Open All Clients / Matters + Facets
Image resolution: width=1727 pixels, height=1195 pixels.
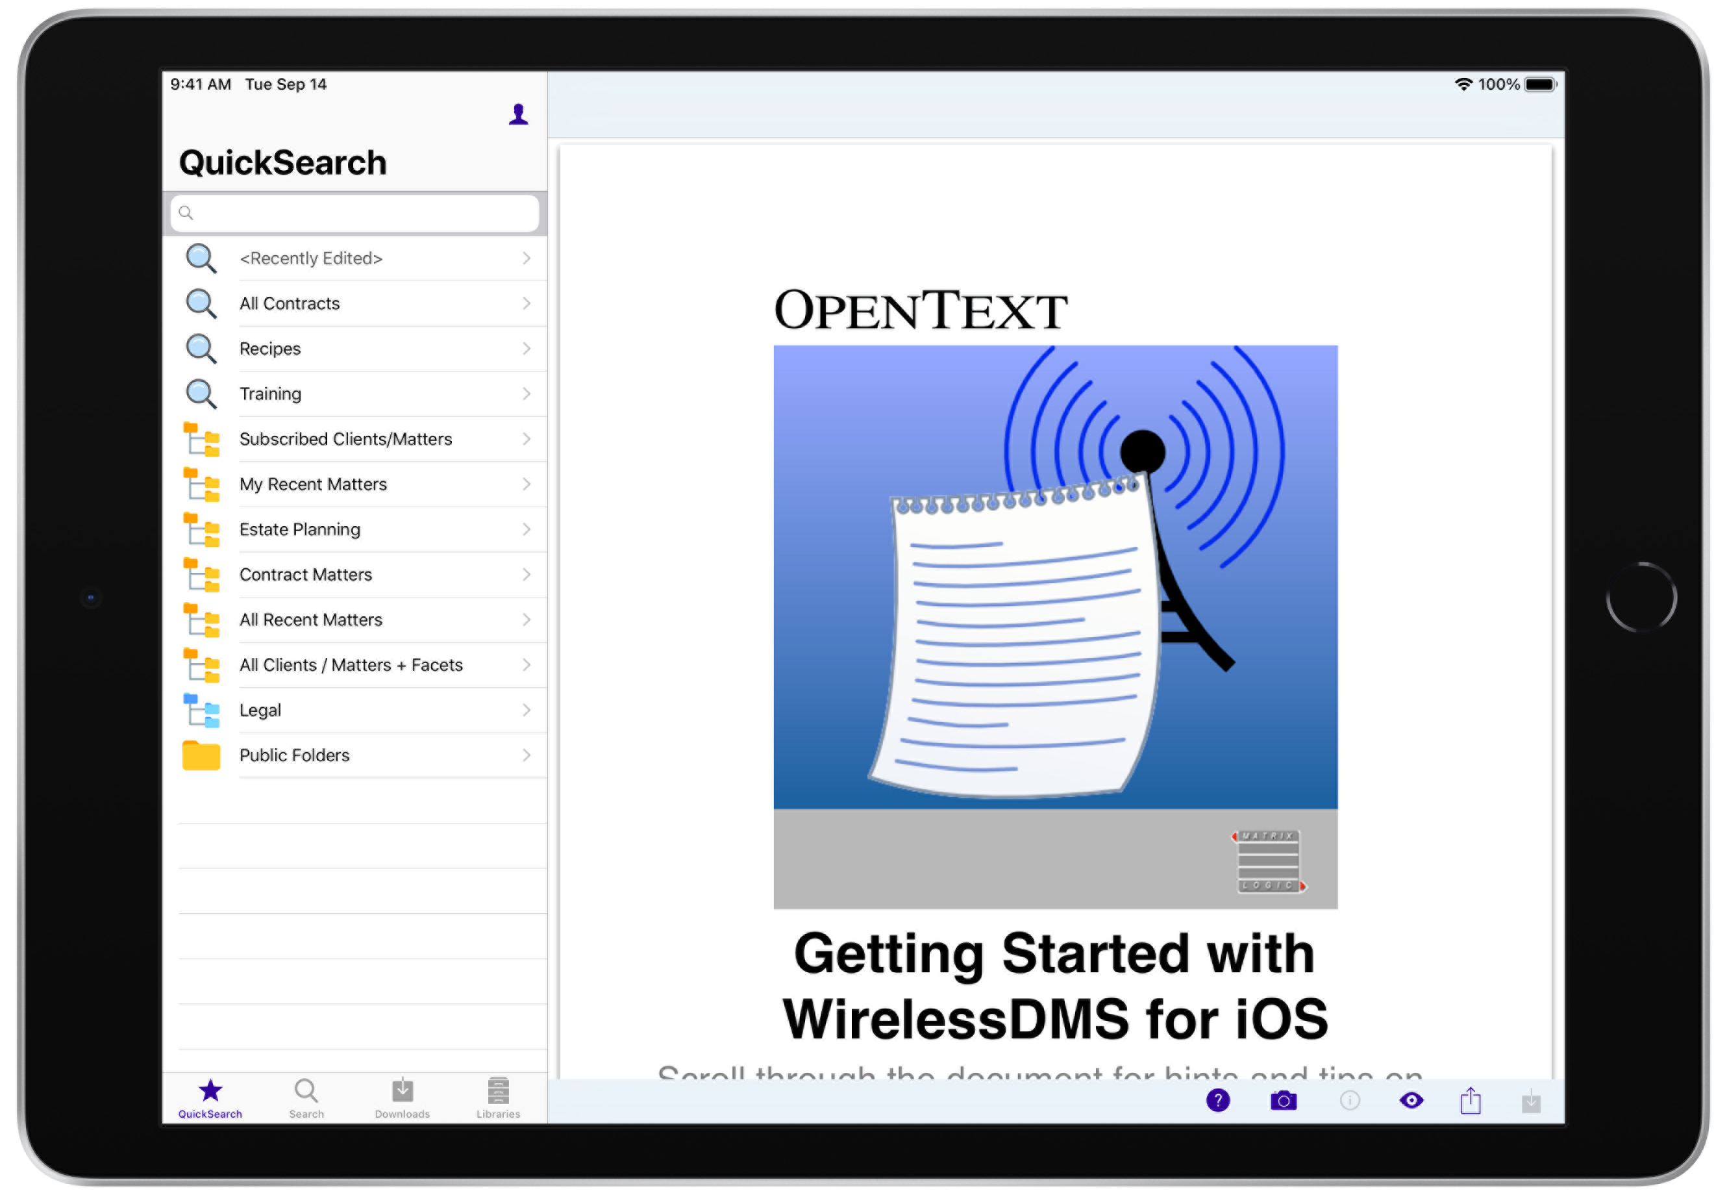coord(355,666)
